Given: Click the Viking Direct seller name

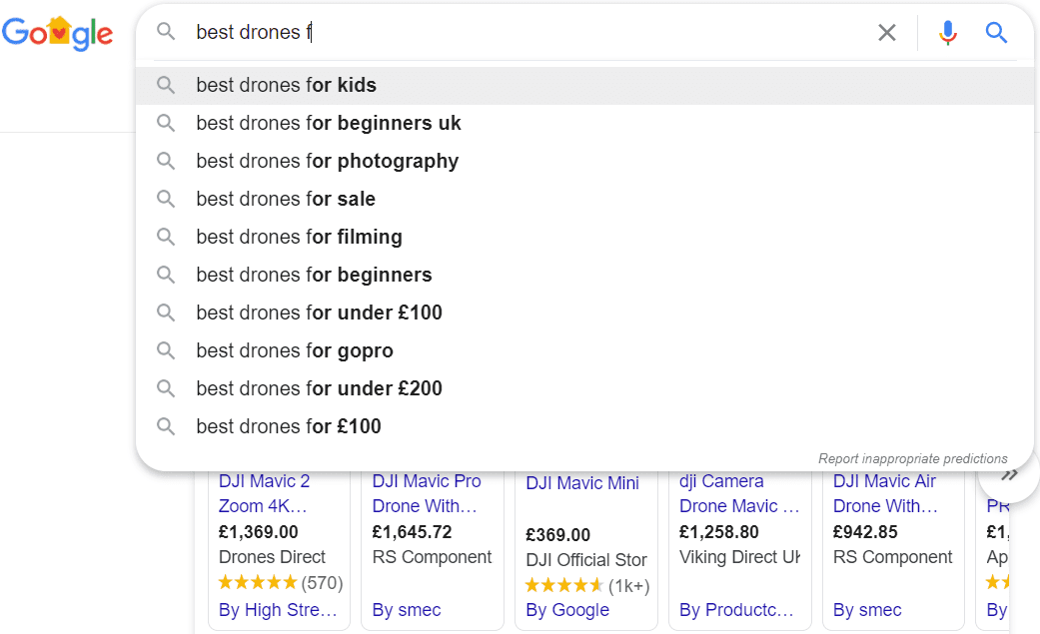Looking at the screenshot, I should (739, 557).
